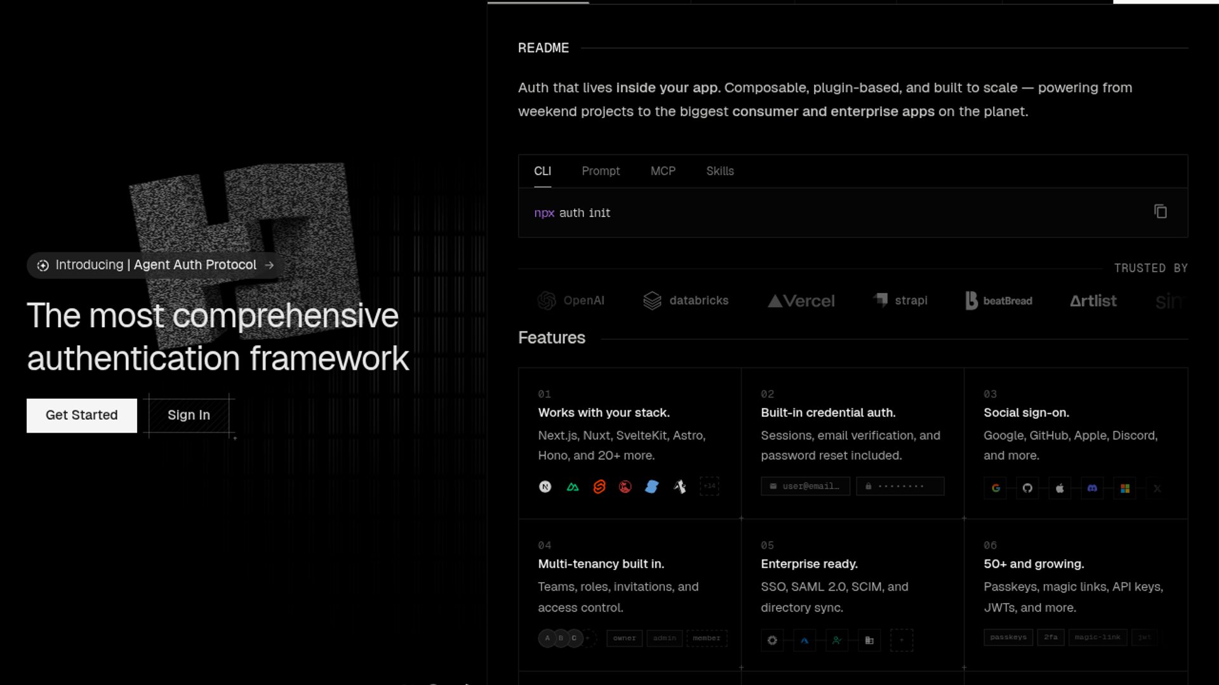Click avatar B in Multi-tenancy card

coord(561,638)
